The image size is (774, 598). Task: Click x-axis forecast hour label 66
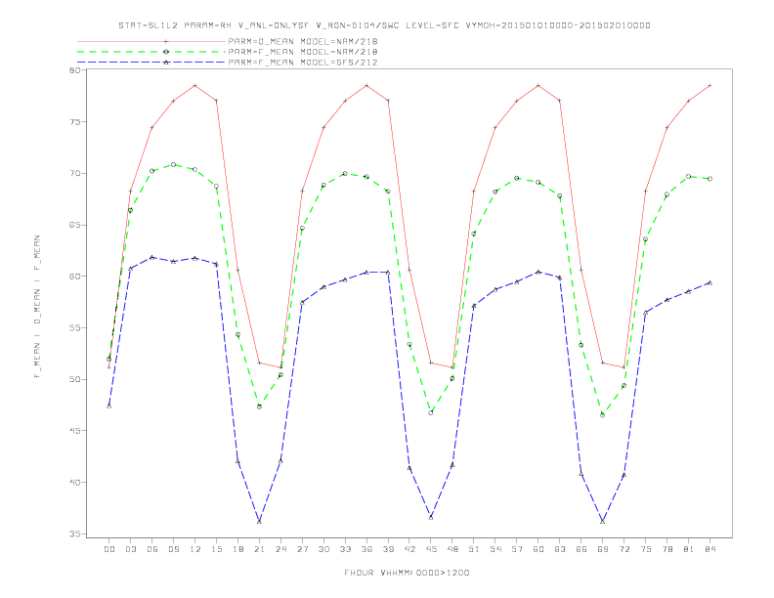click(581, 549)
